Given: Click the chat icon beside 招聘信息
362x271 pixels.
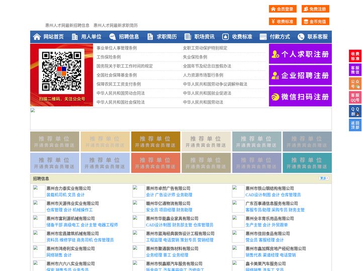Looking at the screenshot, I should point(113,37).
